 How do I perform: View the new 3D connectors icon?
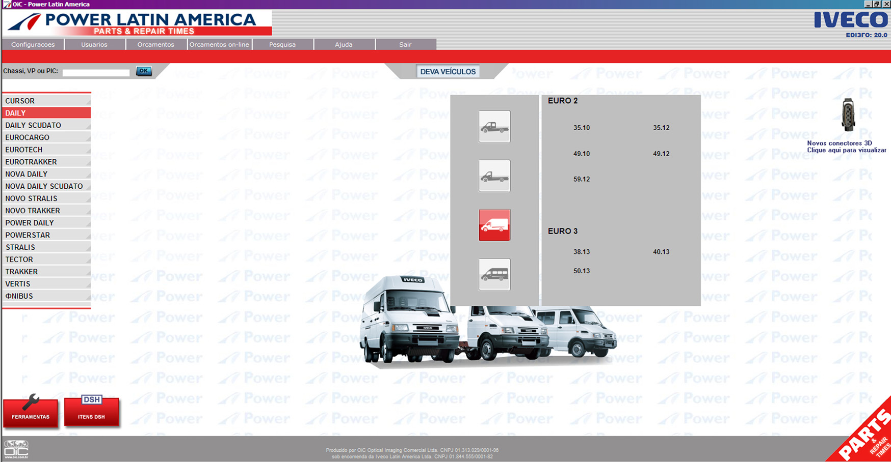click(848, 115)
